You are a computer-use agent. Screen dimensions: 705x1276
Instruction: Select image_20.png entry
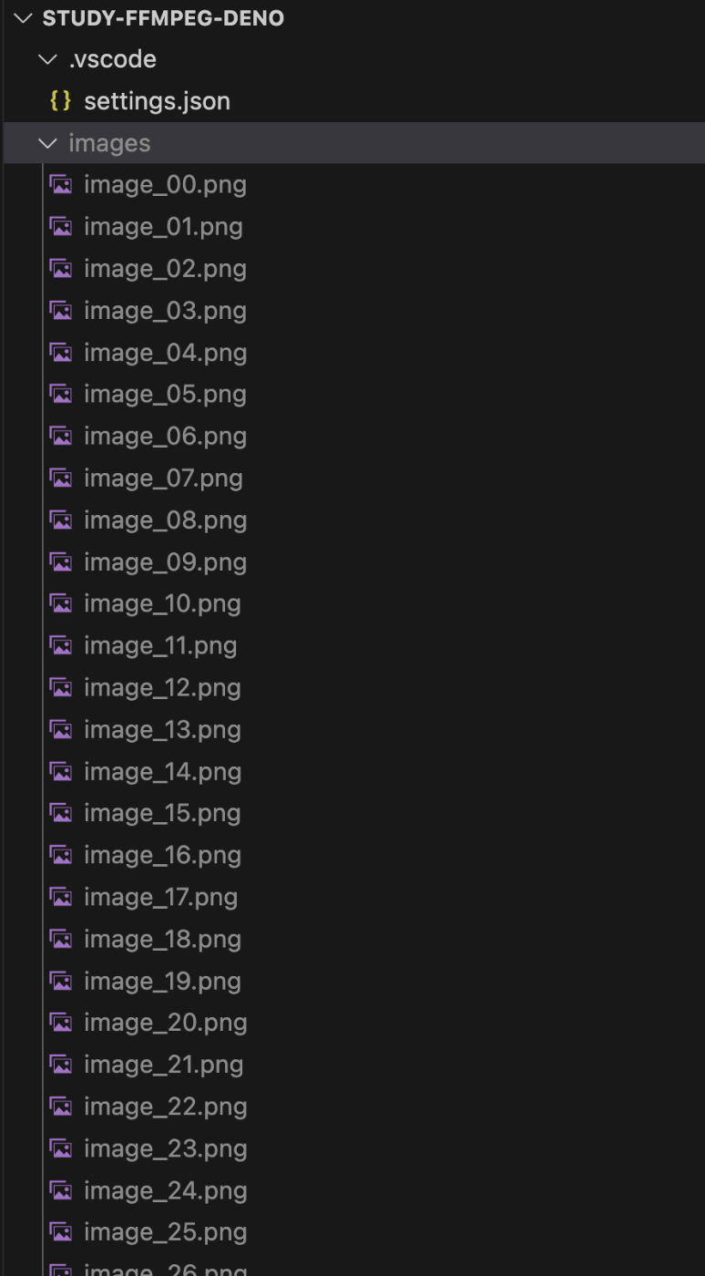click(x=166, y=1023)
